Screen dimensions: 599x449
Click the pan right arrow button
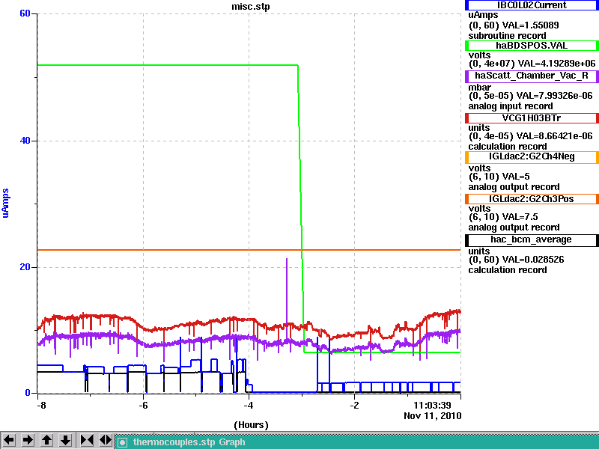[x=28, y=440]
